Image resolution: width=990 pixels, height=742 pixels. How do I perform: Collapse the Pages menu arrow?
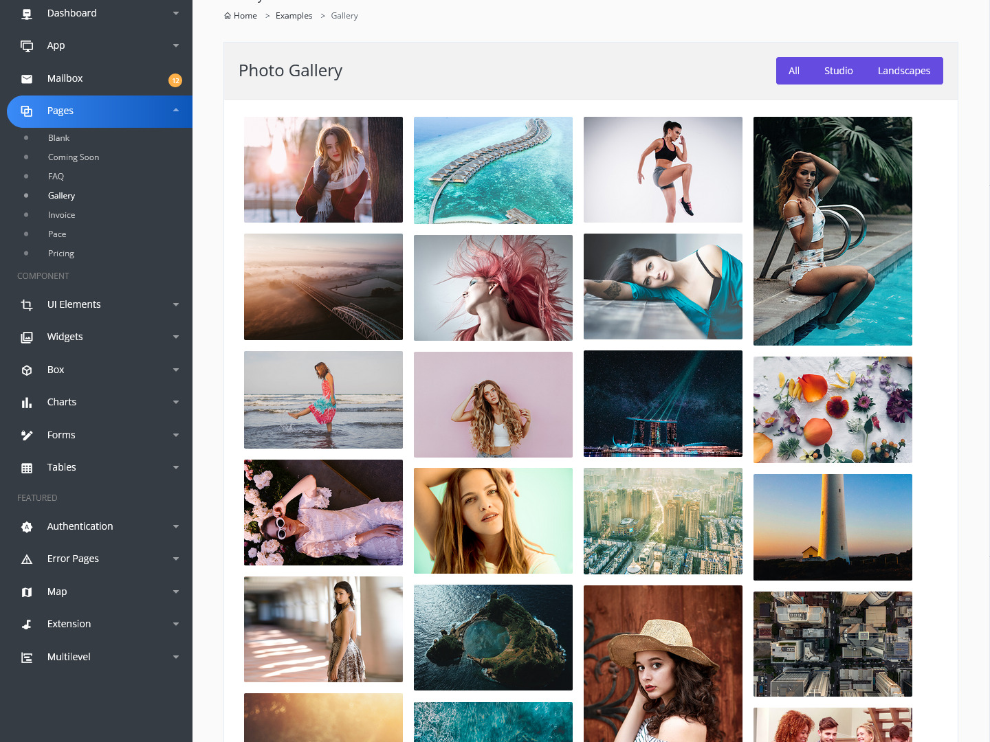(x=176, y=110)
